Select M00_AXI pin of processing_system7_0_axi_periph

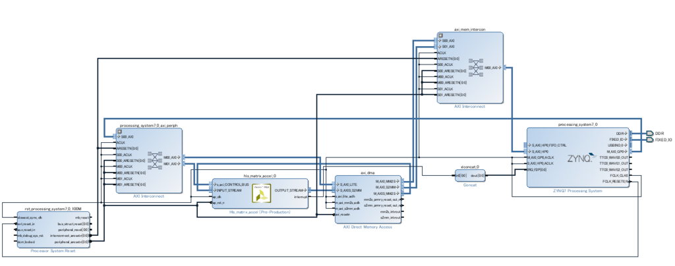173,157
